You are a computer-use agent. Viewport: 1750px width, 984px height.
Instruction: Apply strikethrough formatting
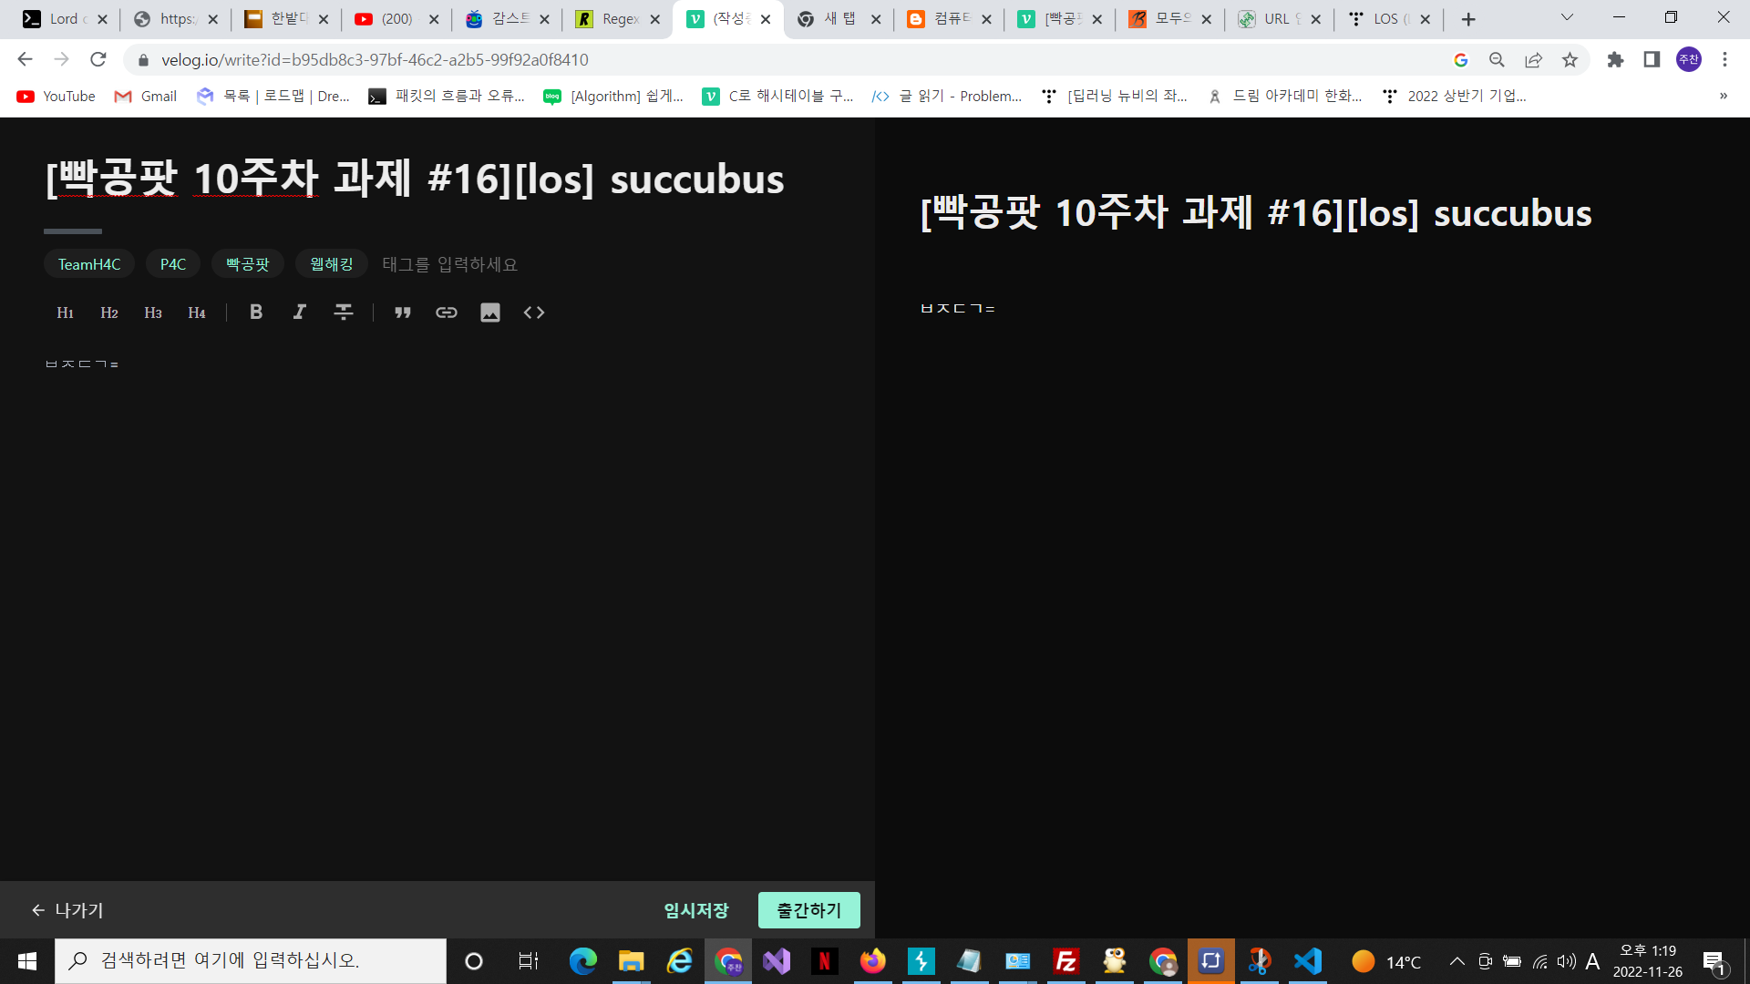click(343, 313)
